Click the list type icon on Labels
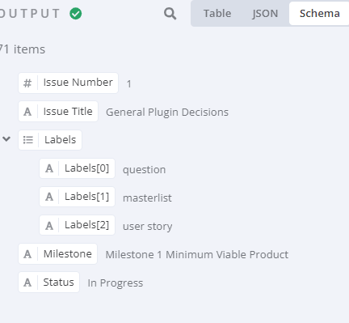Screen dimensions: 349x323 (x=28, y=140)
